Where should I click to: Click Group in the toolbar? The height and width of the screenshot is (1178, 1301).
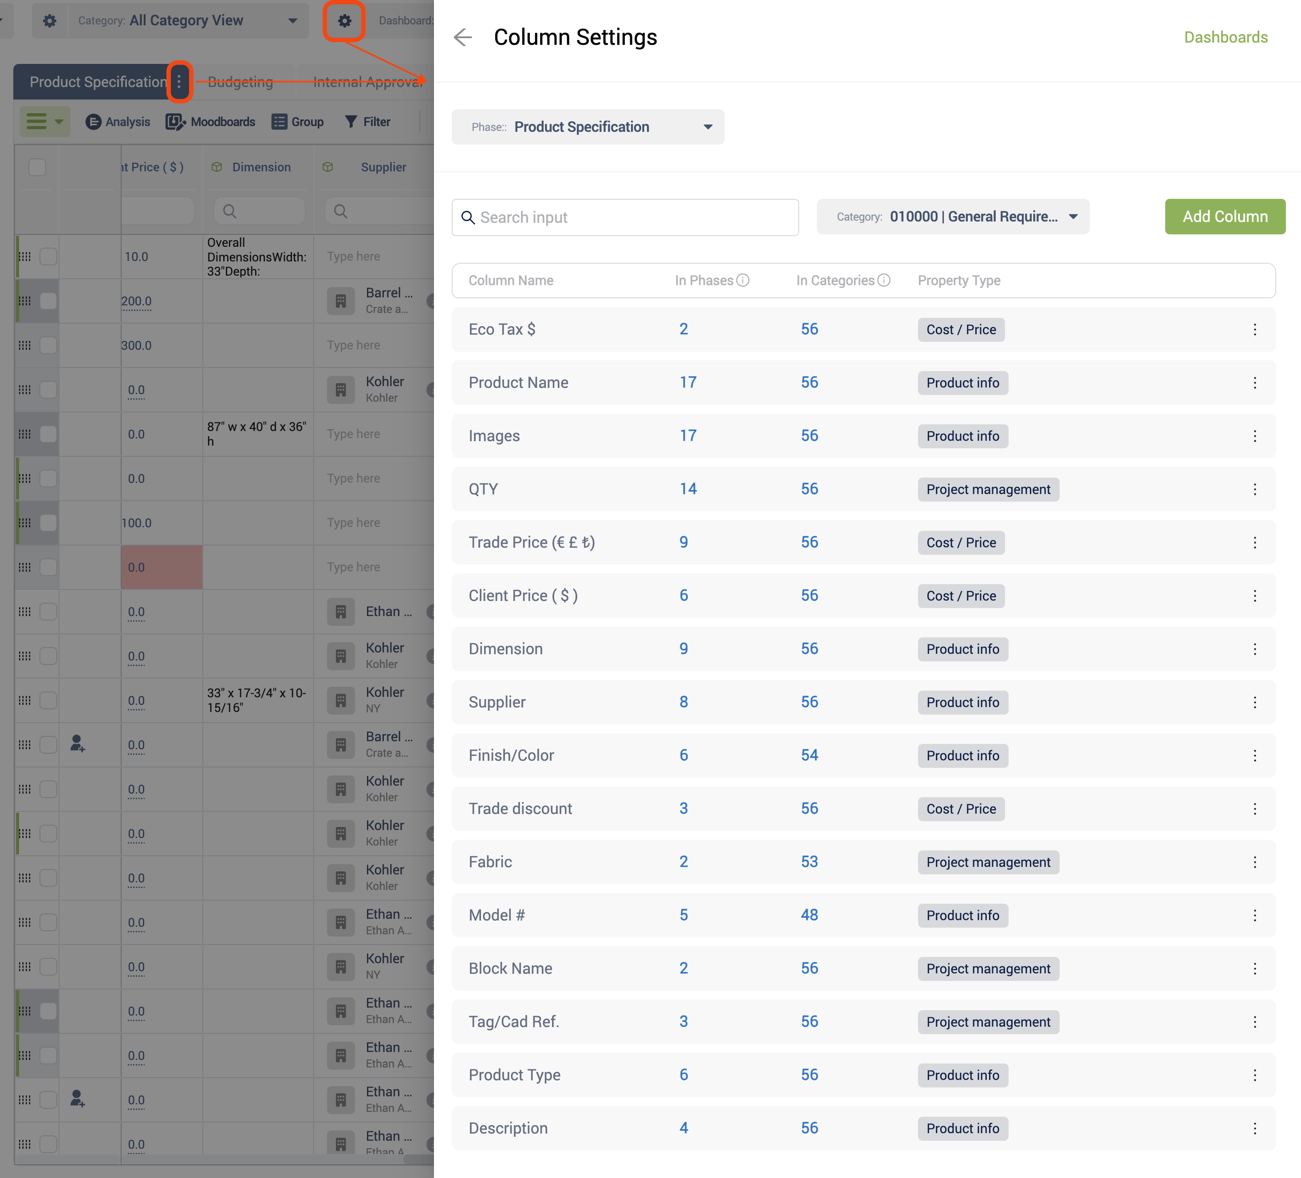pyautogui.click(x=297, y=122)
